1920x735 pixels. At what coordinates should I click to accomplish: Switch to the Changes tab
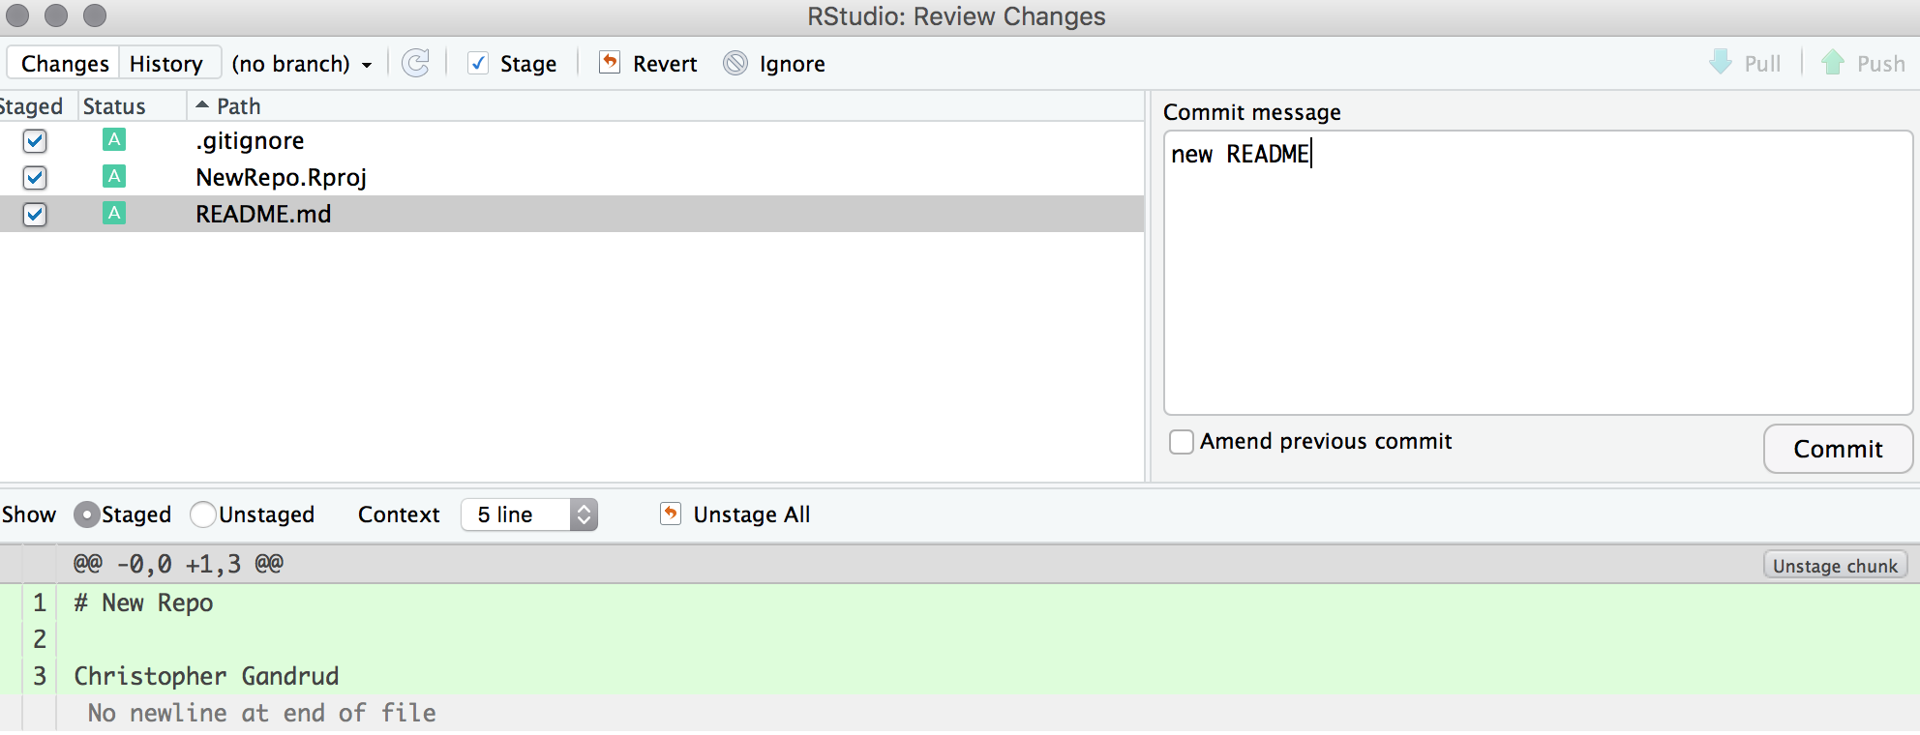(65, 64)
